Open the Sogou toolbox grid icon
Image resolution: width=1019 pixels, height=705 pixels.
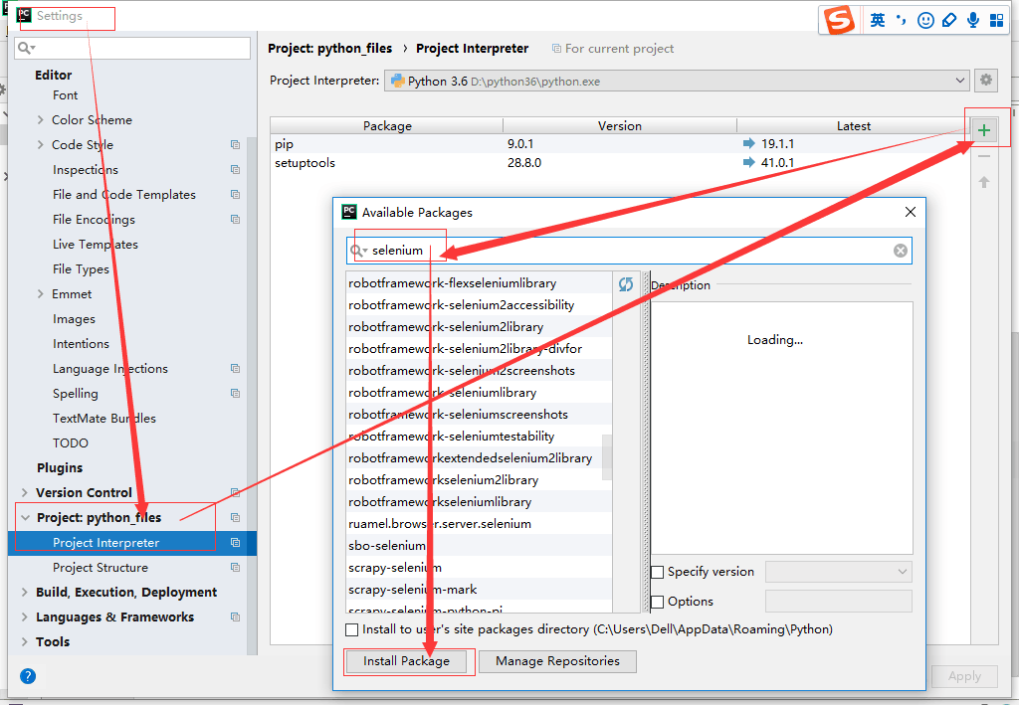(x=996, y=20)
